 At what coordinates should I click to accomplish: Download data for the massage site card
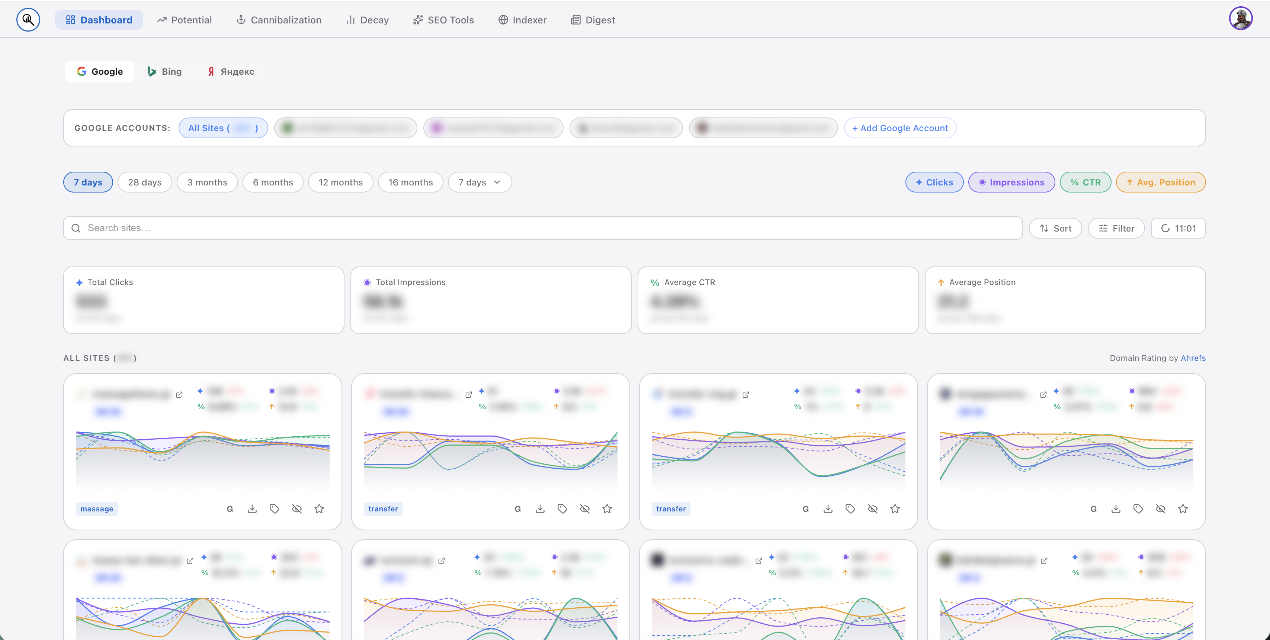point(252,509)
